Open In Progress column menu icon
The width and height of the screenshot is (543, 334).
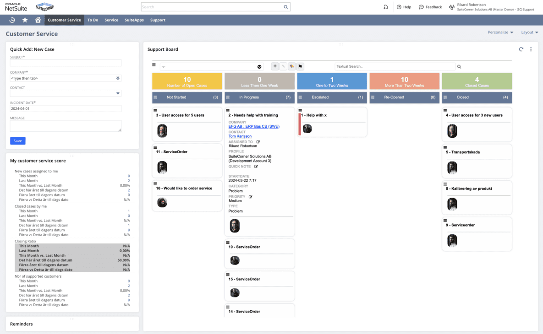(228, 97)
